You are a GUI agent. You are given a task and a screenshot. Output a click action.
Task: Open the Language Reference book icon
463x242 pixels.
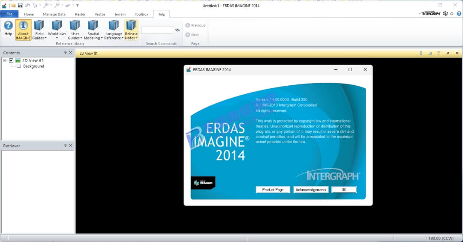point(114,25)
